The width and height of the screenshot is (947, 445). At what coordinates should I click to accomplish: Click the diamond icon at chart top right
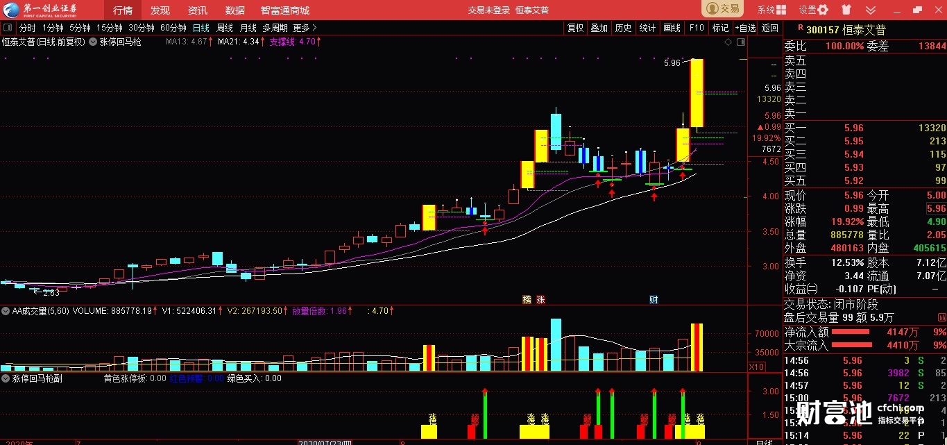coord(728,42)
